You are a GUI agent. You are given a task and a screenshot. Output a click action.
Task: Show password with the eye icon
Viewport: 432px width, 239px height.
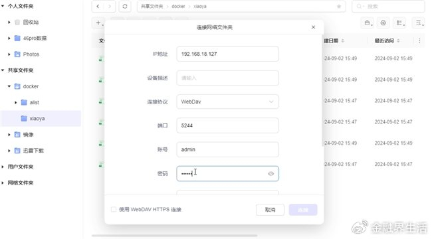[270, 173]
